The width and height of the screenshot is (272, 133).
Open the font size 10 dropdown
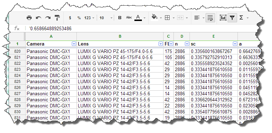tap(106, 18)
